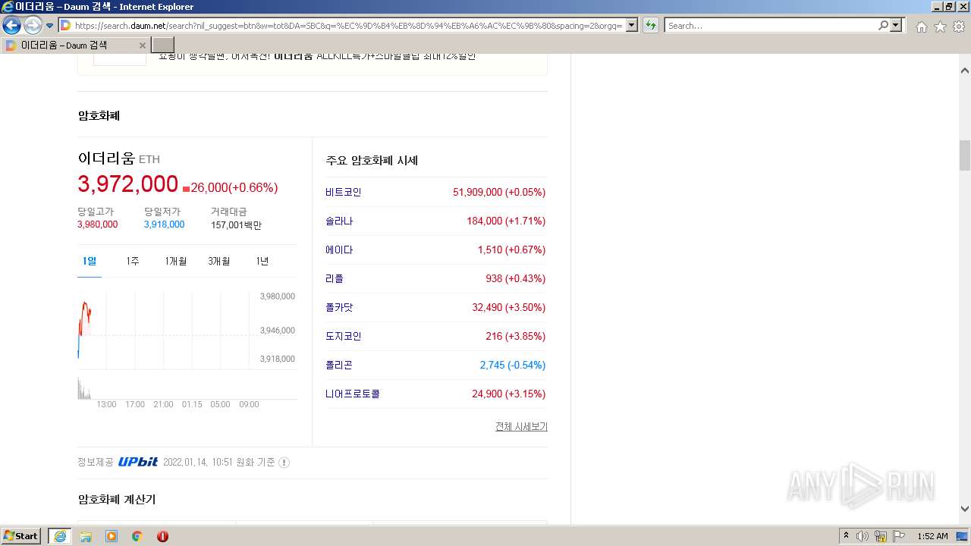Switch chart to 1개월 period
The width and height of the screenshot is (971, 546).
click(176, 262)
